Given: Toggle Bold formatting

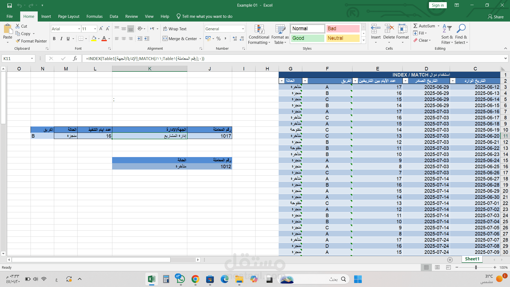Looking at the screenshot, I should [x=54, y=39].
